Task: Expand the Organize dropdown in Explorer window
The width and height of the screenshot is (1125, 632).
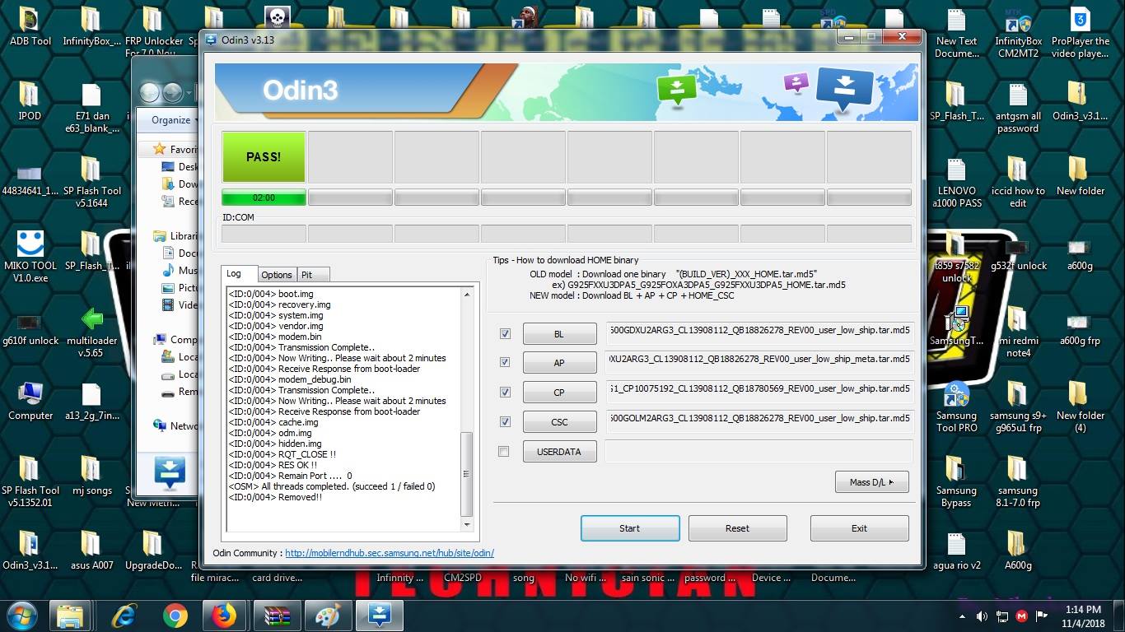Action: (175, 120)
